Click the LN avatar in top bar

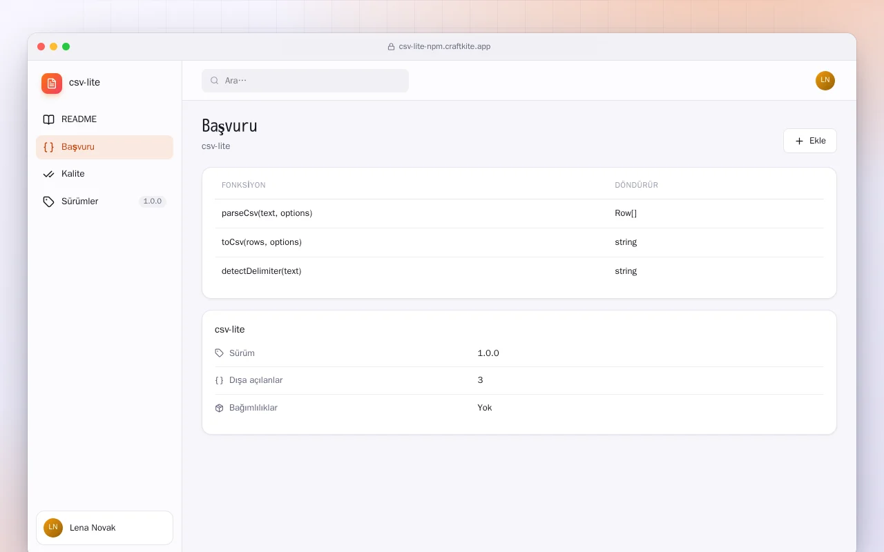pos(825,81)
